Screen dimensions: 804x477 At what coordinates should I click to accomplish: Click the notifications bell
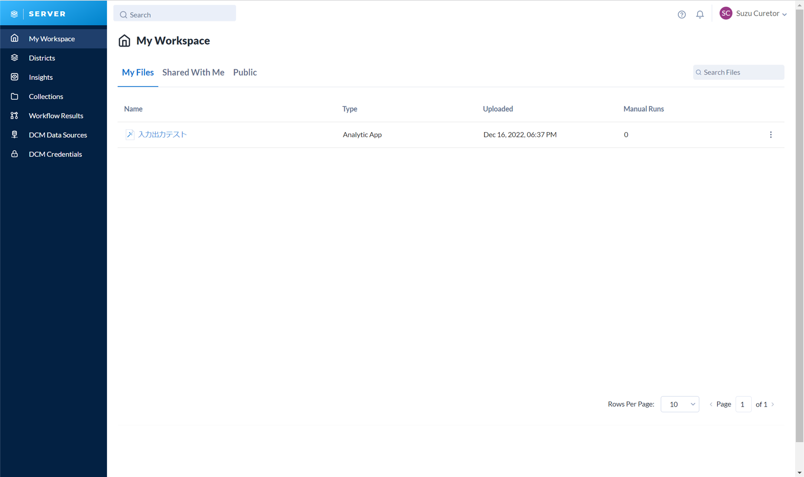coord(699,14)
